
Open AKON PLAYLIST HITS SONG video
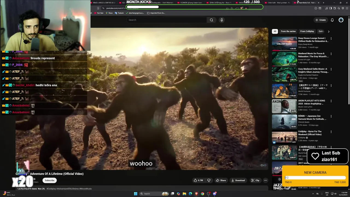[284, 106]
